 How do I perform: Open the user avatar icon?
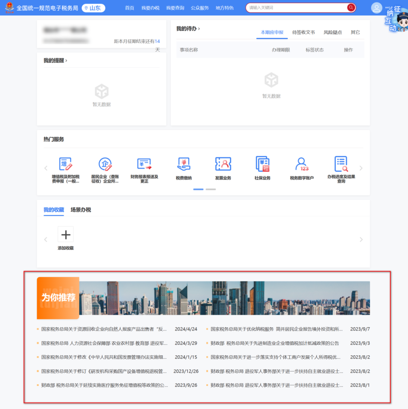click(x=376, y=7)
